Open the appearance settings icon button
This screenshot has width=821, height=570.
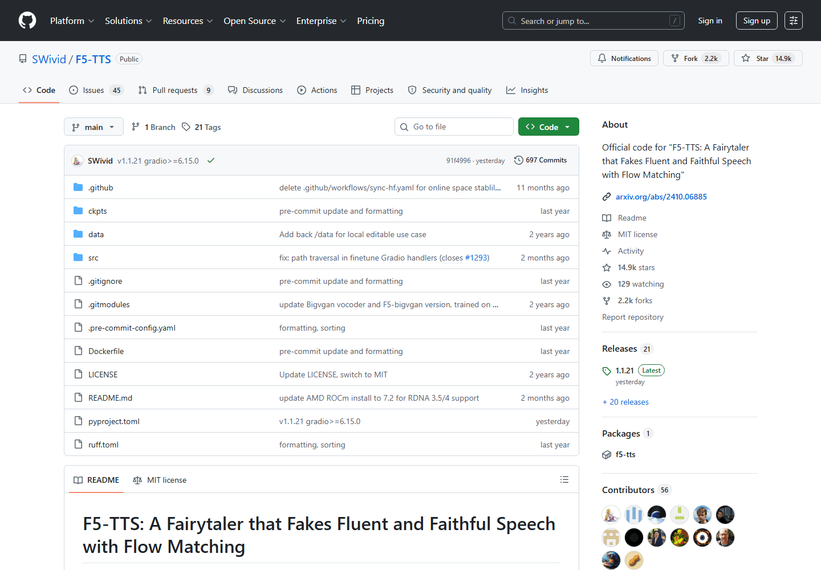point(794,21)
